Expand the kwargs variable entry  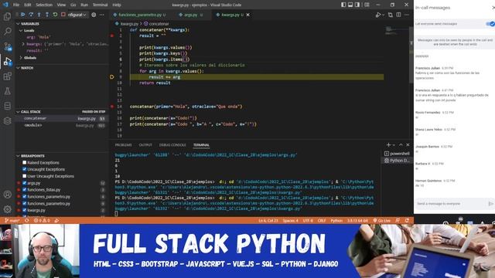(x=23, y=44)
